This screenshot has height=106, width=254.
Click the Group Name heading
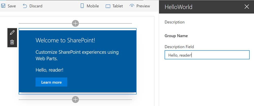[x=176, y=36]
